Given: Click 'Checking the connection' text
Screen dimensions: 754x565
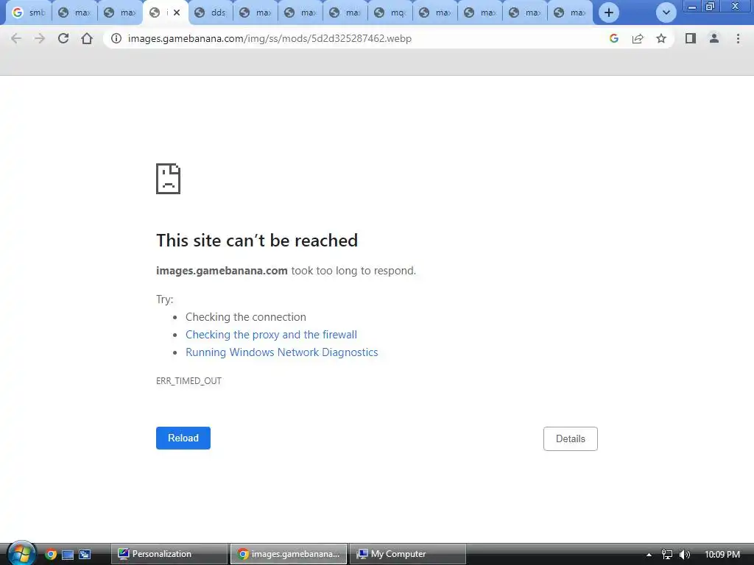Looking at the screenshot, I should click(x=246, y=317).
